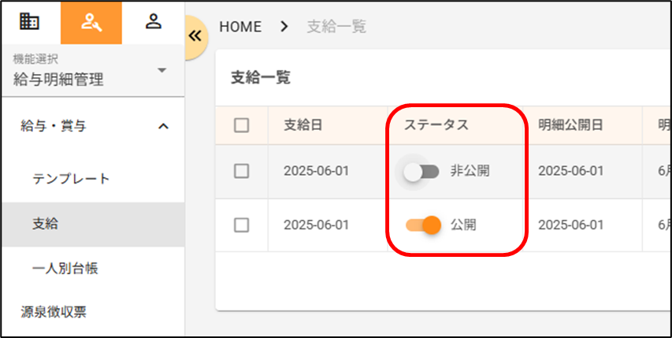Open the personal user profile icon

click(154, 22)
